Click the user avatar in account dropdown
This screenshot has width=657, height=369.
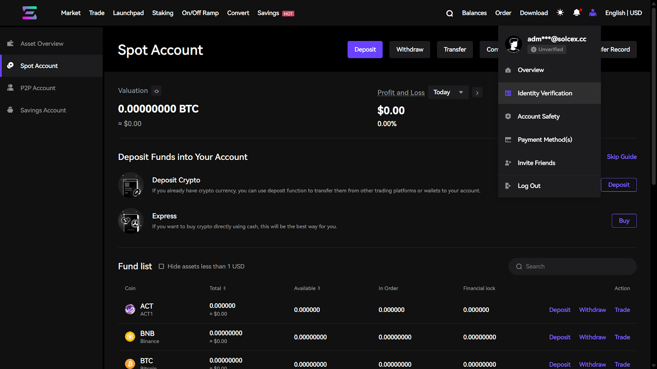513,44
